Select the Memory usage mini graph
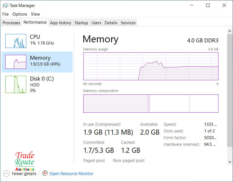233x182 pixels. 16,62
